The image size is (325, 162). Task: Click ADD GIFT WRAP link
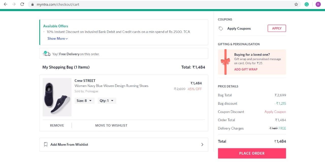point(246,69)
